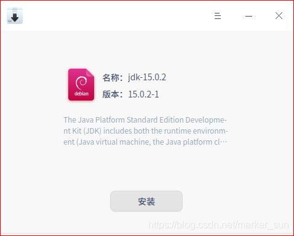The image size is (294, 236).
Task: Click the pink debian package icon
Action: [81, 85]
